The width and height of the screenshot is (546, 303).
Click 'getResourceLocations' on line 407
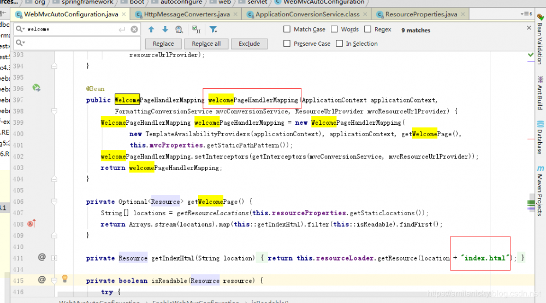click(212, 213)
